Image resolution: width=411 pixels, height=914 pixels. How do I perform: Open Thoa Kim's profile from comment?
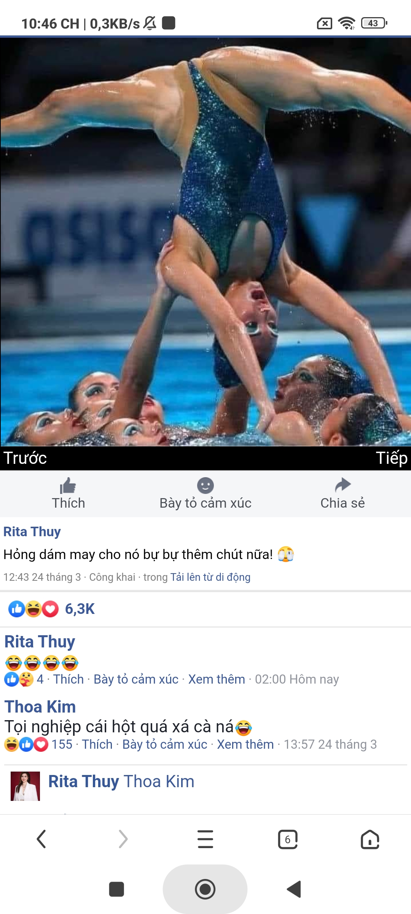point(40,707)
